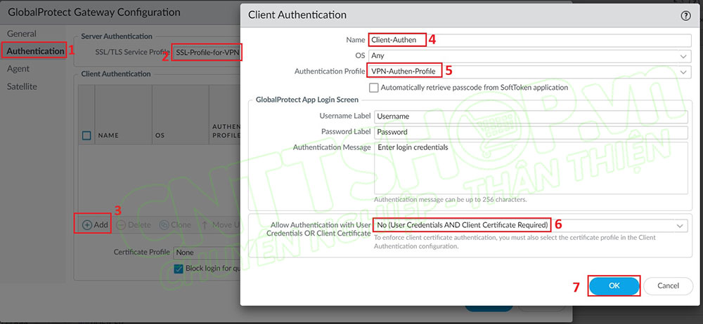Open SSL/TLS Service Profile dropdown
The height and width of the screenshot is (324, 703).
tap(207, 53)
